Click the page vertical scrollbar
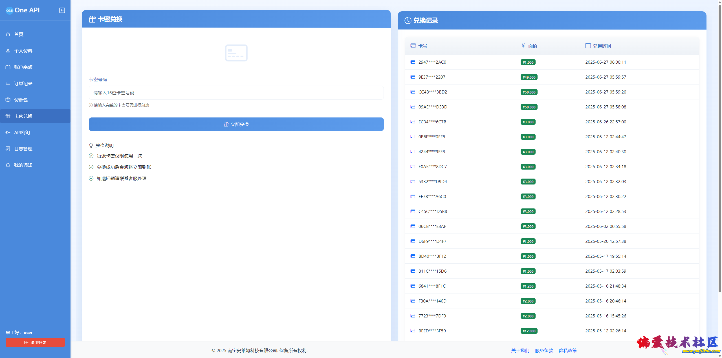722x358 pixels. (x=719, y=146)
